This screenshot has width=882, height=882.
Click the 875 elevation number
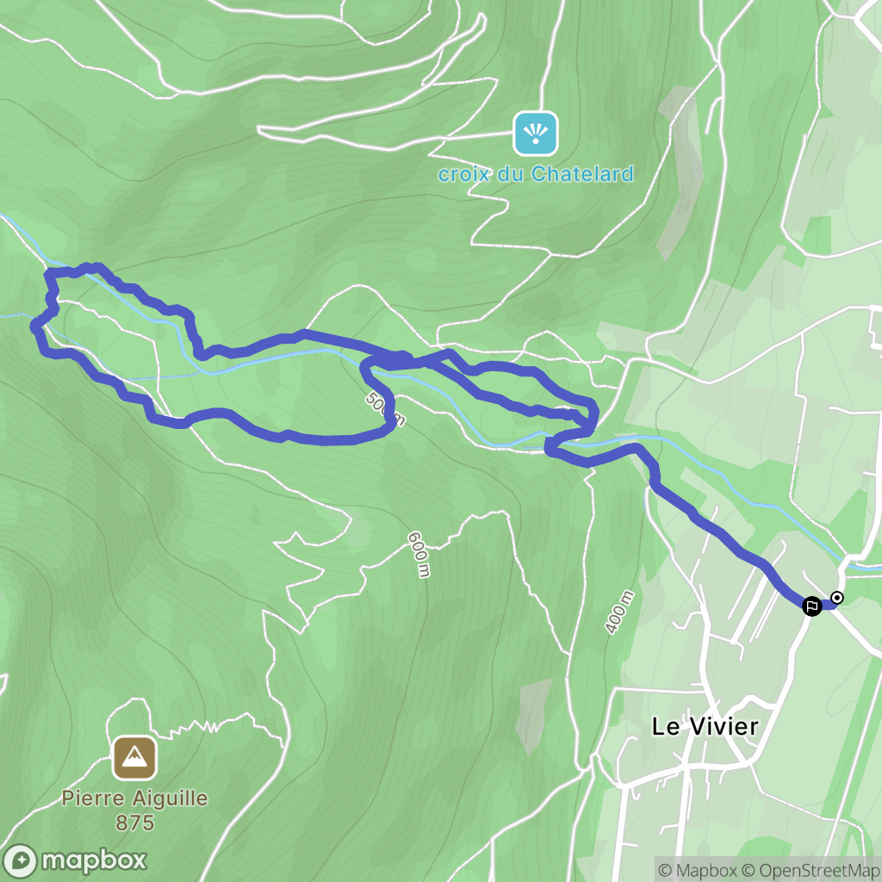coord(134,823)
